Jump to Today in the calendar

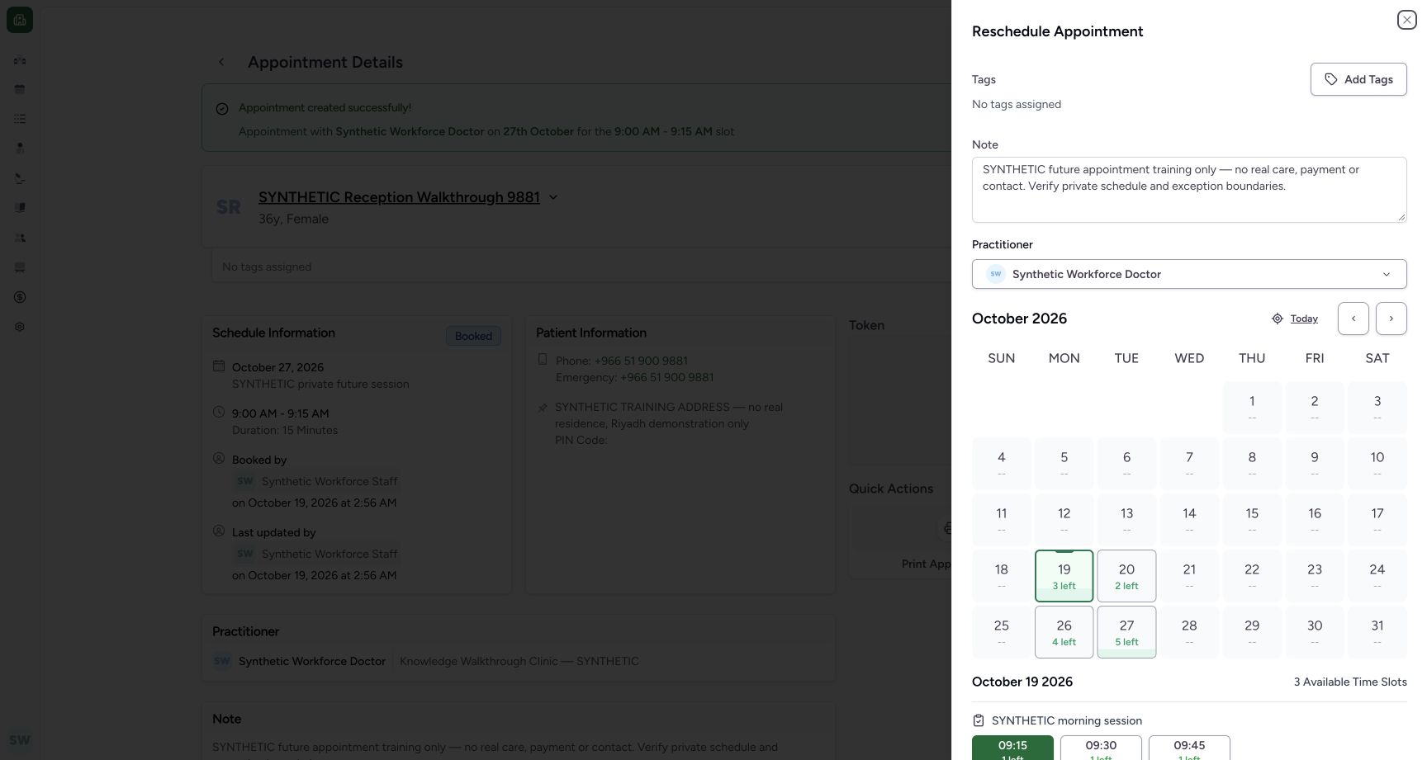[x=1304, y=319]
